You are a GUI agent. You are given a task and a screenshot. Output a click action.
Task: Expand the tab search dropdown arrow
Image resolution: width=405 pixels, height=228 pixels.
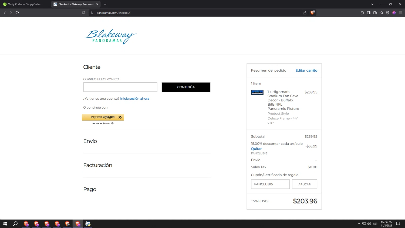372,4
